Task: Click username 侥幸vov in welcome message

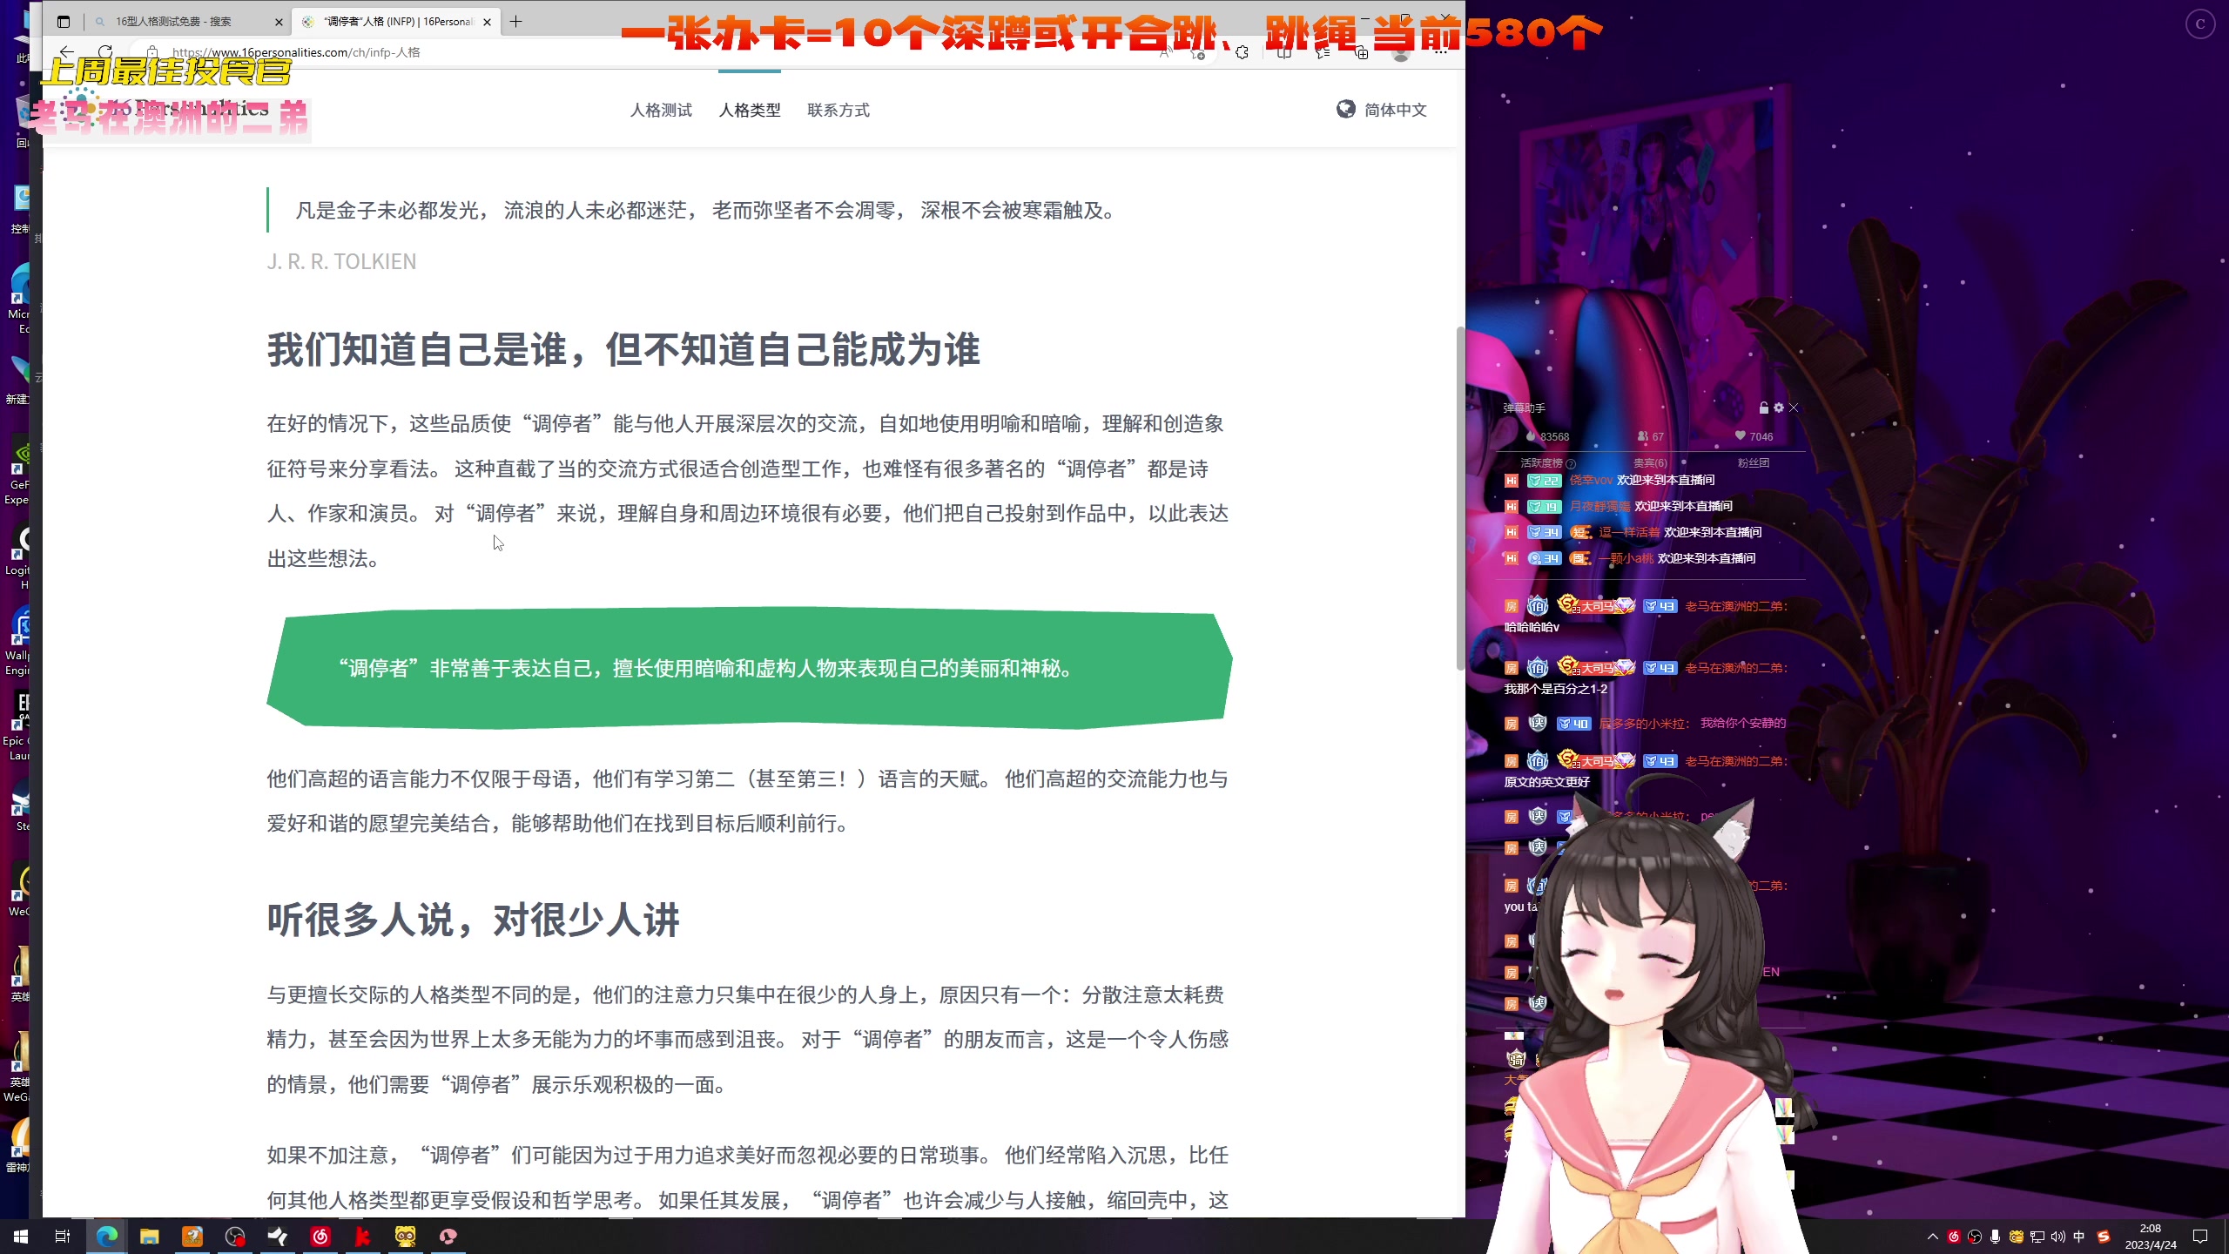Action: pos(1591,481)
